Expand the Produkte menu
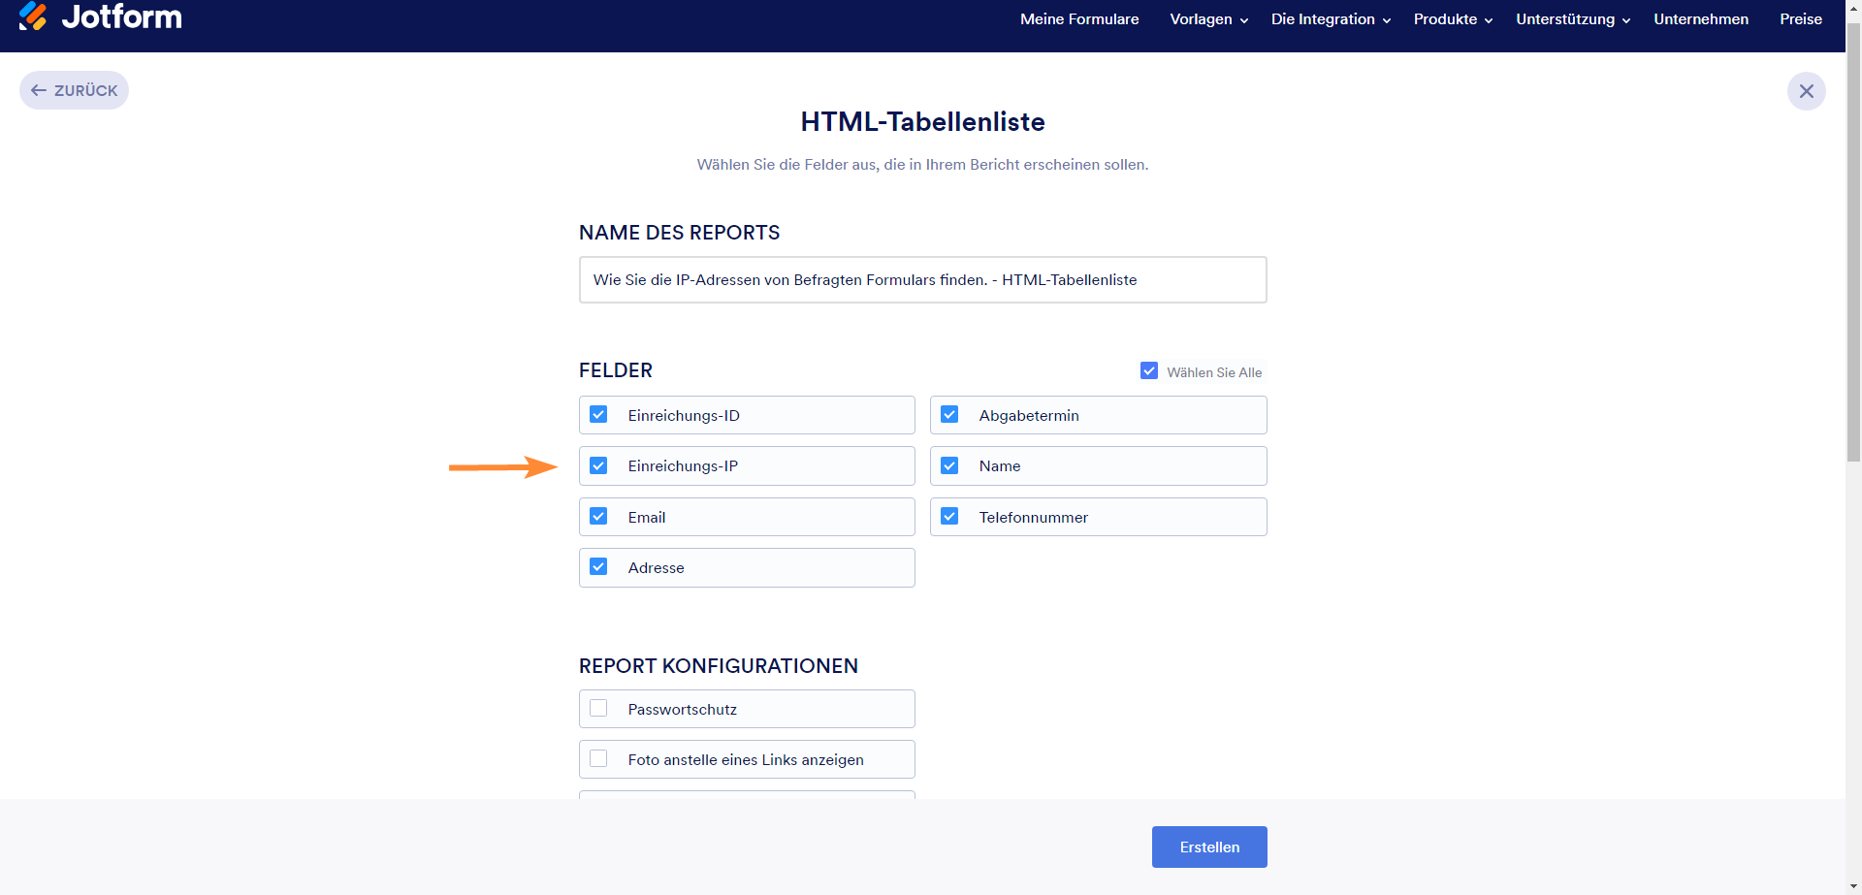Viewport: 1862px width, 895px height. (x=1453, y=19)
